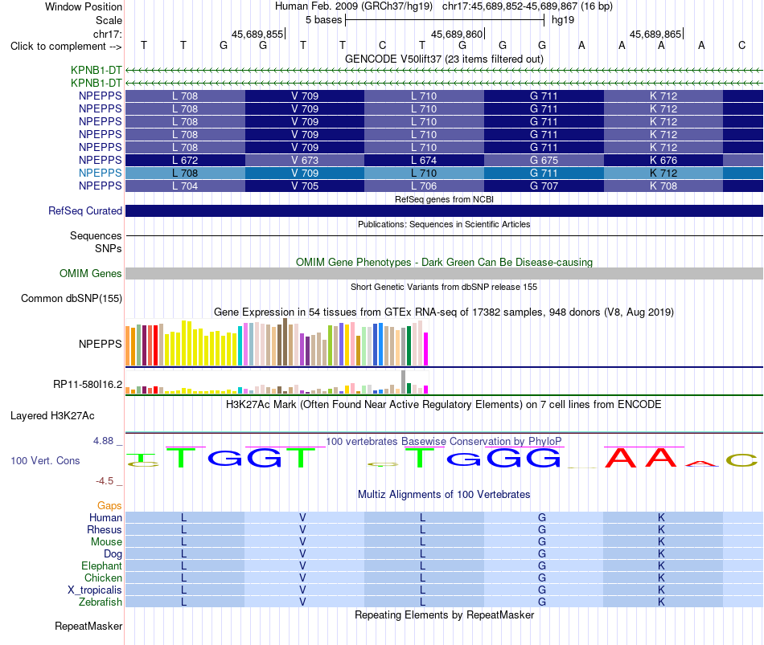
Task: Click the Zebrafish row V amino acid
Action: (302, 602)
